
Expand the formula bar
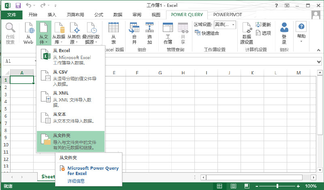coord(319,62)
